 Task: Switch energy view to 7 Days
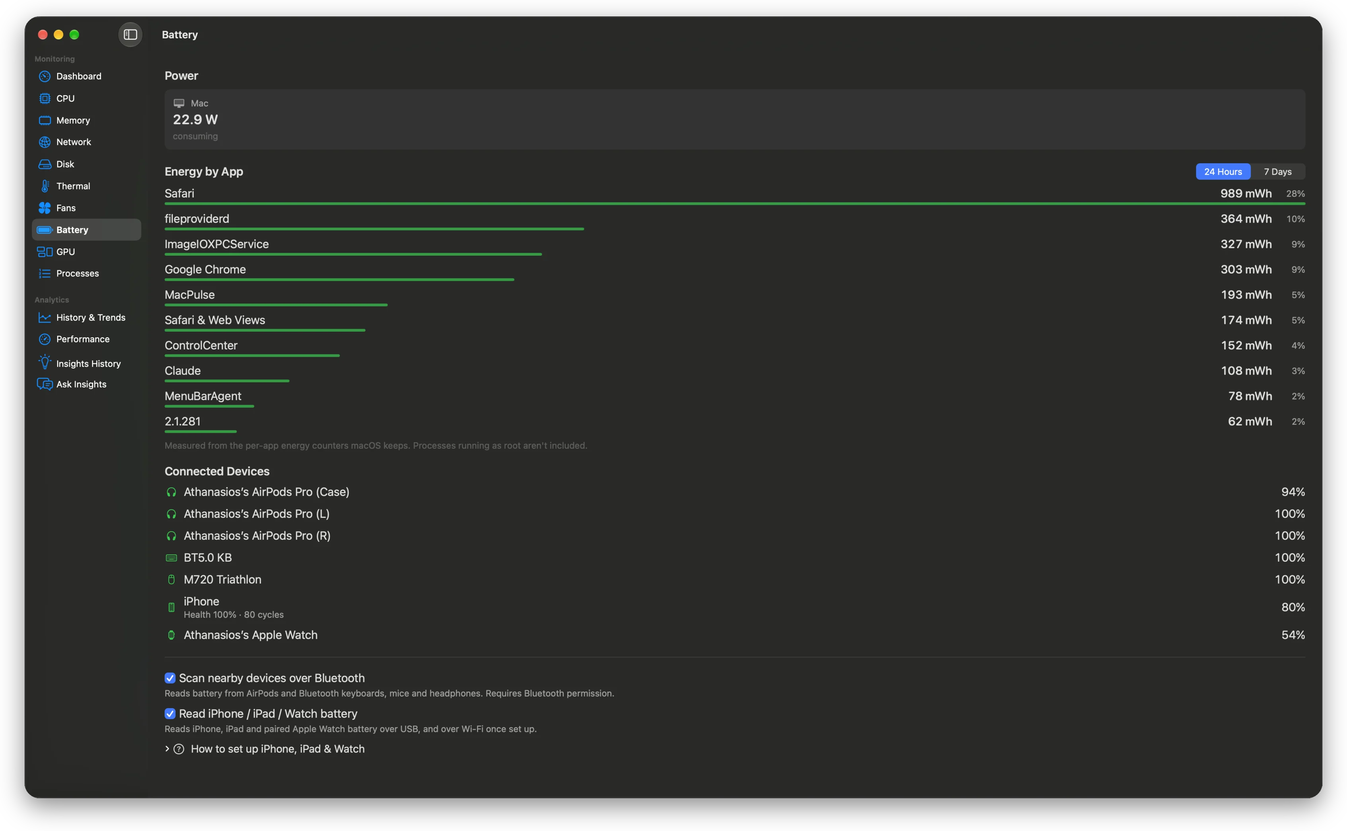[x=1277, y=171]
